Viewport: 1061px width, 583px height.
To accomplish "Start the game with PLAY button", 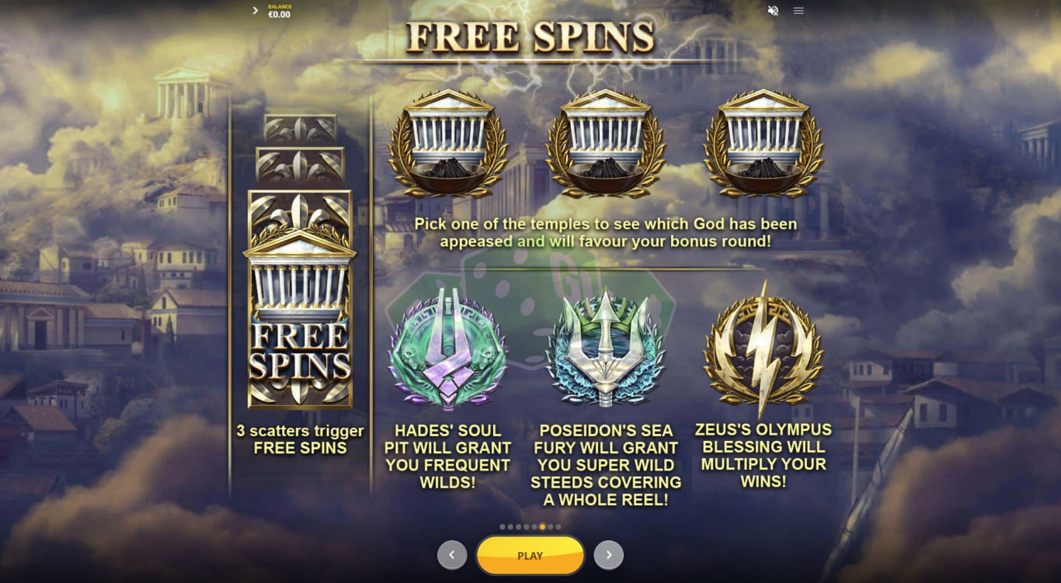I will point(530,555).
